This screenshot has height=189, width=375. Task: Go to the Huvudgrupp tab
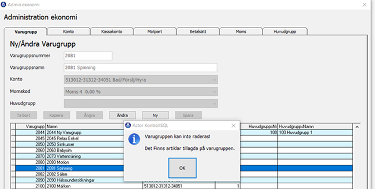pos(285,32)
